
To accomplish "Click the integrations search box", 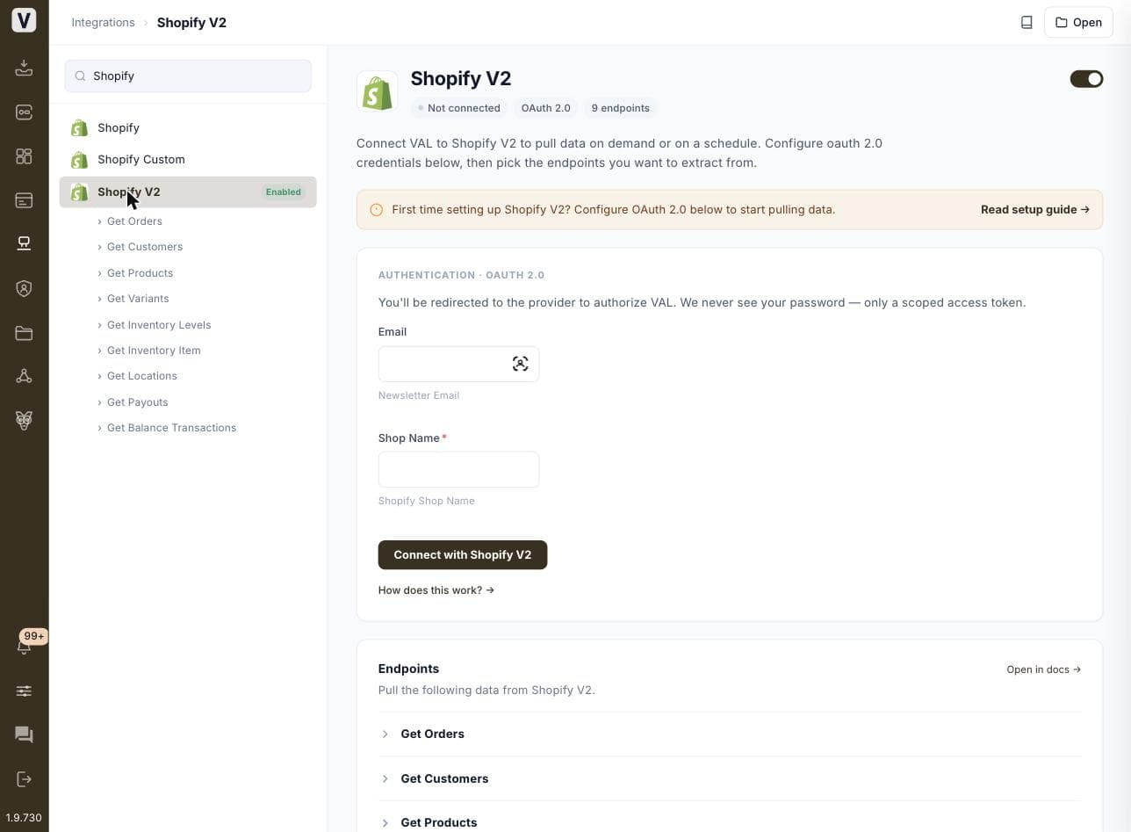I will pos(188,76).
